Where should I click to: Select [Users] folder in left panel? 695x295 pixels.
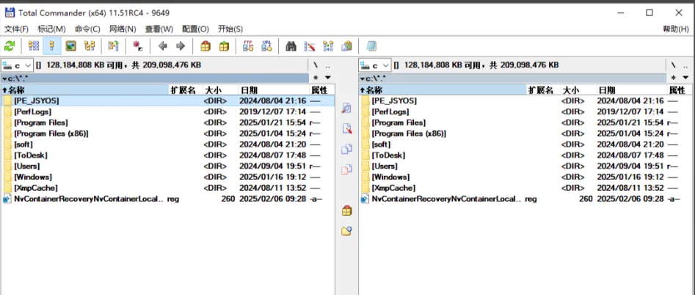point(167,166)
